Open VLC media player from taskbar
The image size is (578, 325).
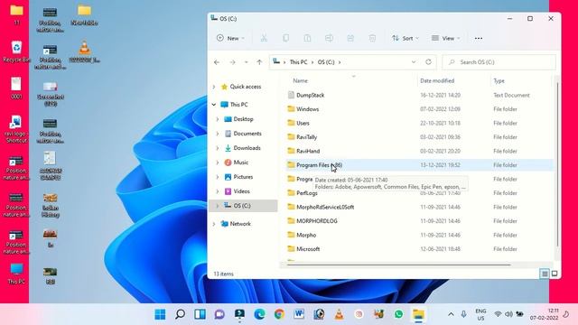tap(339, 314)
